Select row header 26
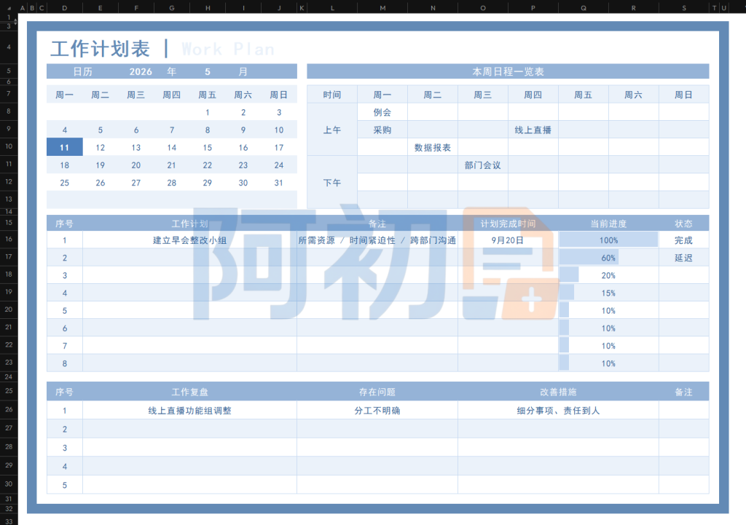The height and width of the screenshot is (525, 746). click(x=9, y=409)
